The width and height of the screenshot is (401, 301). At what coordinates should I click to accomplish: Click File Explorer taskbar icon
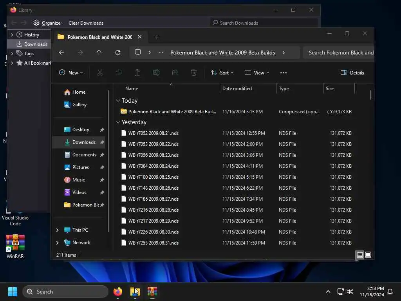pos(135,292)
